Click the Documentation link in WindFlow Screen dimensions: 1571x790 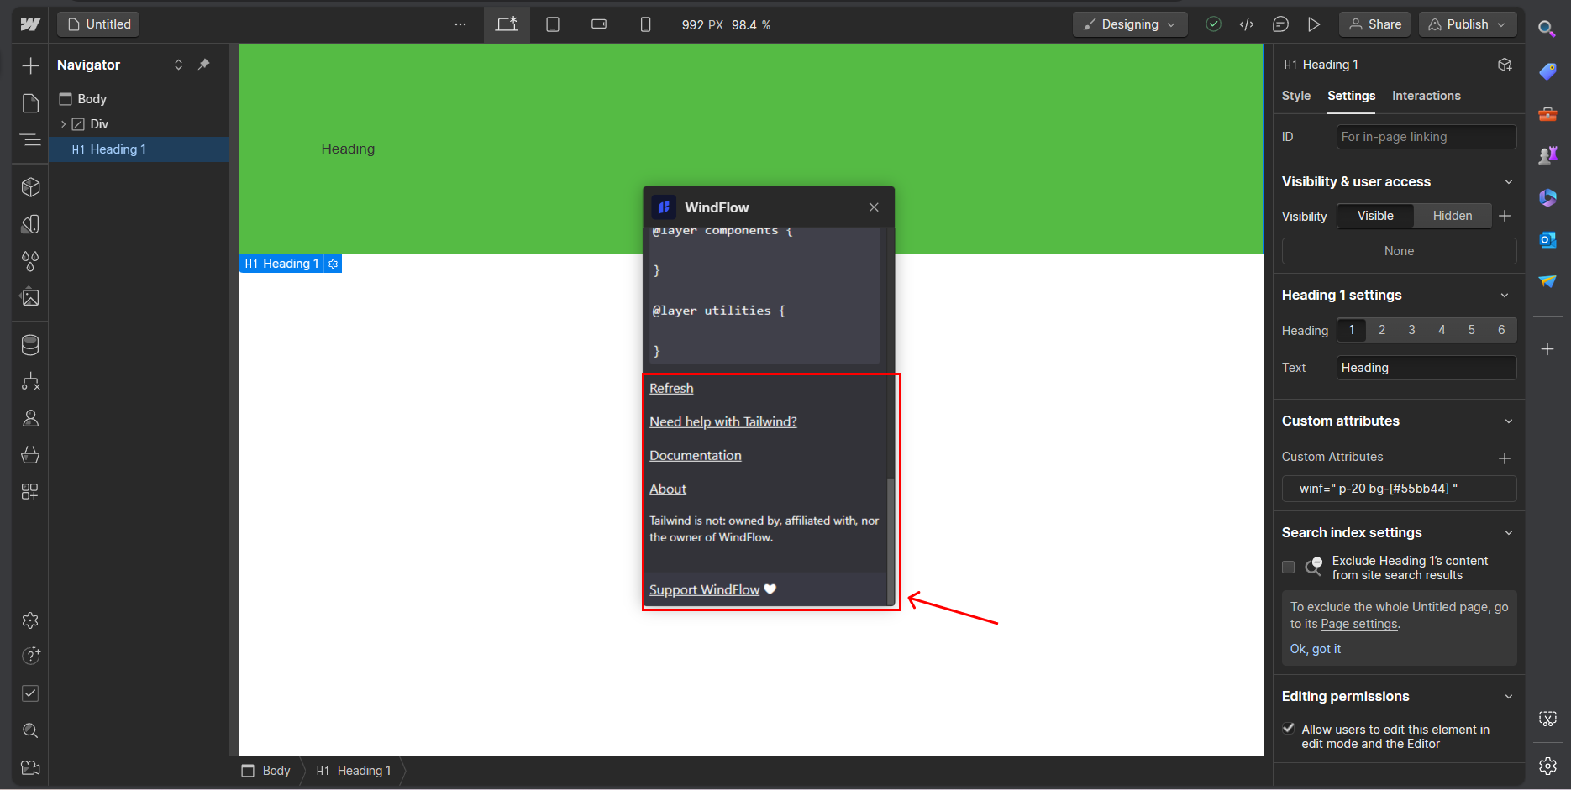[695, 456]
